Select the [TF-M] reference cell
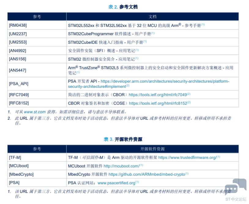The width and height of the screenshot is (249, 204). click(x=37, y=158)
